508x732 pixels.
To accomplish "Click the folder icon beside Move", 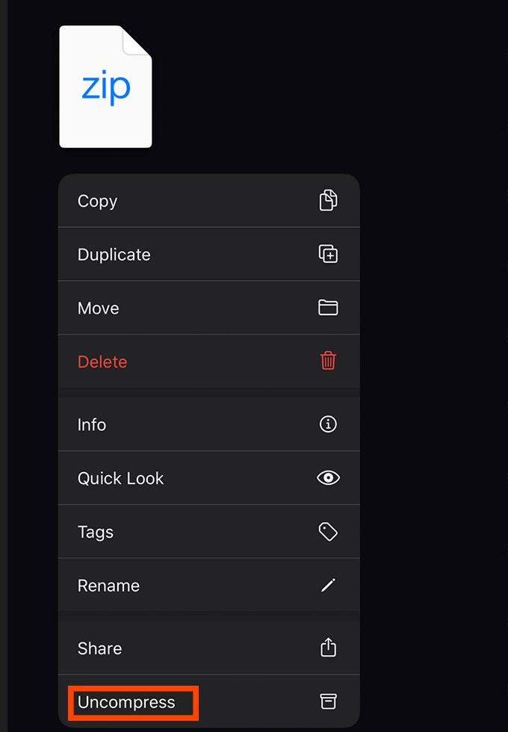I will pos(328,308).
